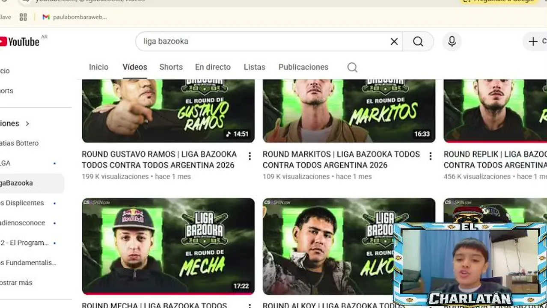Viewport: 547px width, 308px height.
Task: Open the En directo tab
Action: pos(213,67)
